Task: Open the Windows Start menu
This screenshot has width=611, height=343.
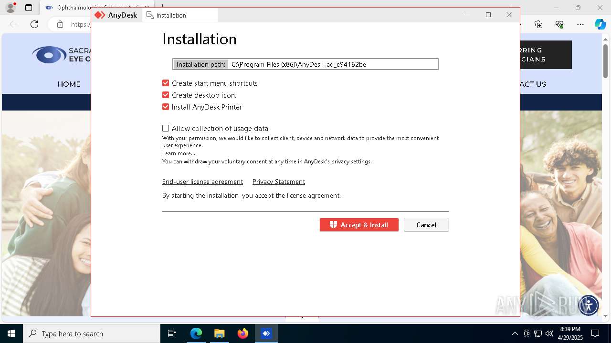Action: (11, 333)
